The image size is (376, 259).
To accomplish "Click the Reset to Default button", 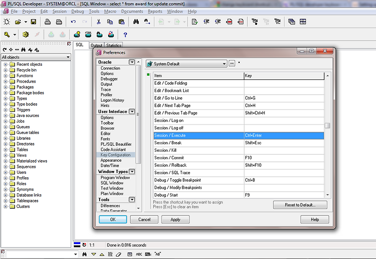I will (x=300, y=205).
